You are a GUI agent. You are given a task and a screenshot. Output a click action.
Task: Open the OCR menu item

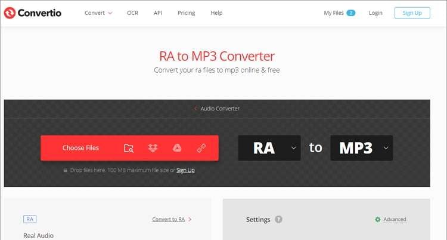pyautogui.click(x=132, y=13)
